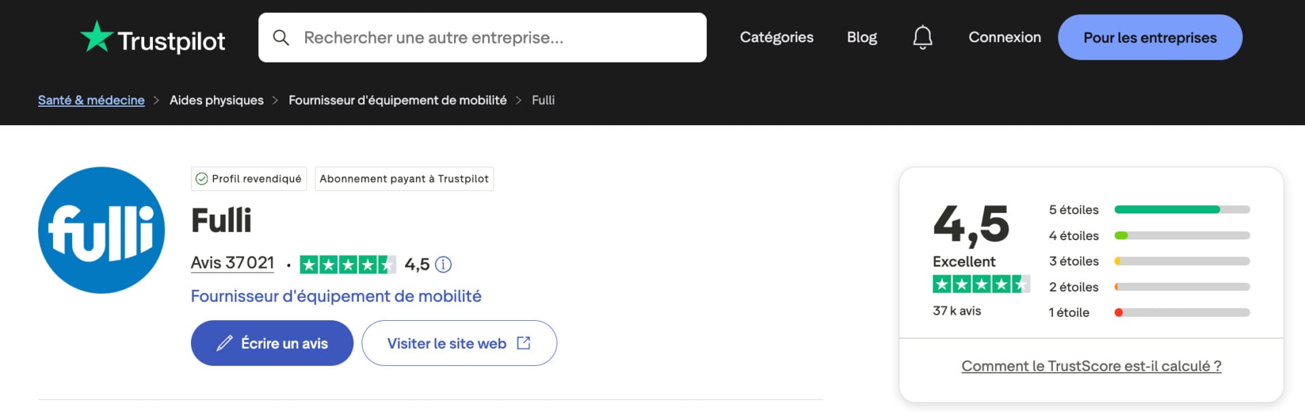The width and height of the screenshot is (1305, 412).
Task: Click the star rating next to 4,5
Action: coord(348,264)
